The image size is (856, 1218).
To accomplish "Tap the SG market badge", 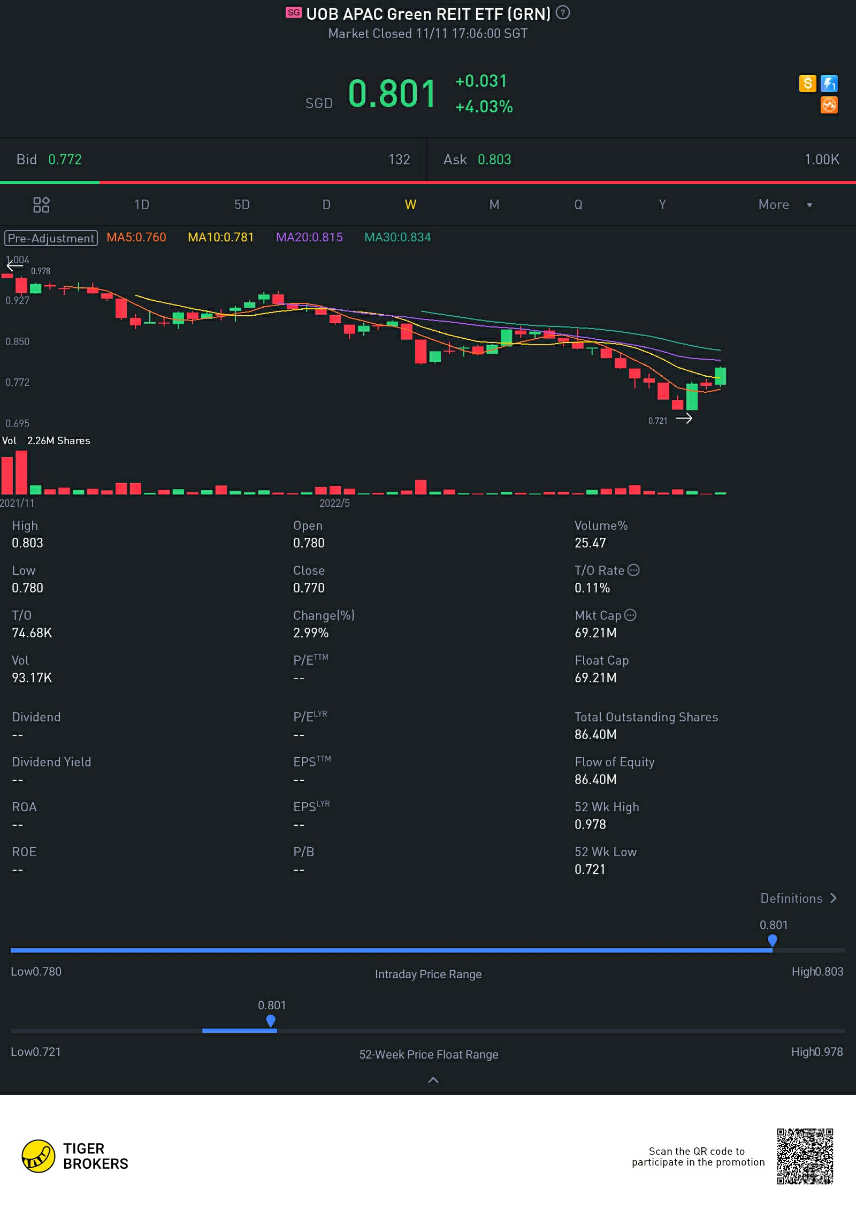I will coord(294,12).
